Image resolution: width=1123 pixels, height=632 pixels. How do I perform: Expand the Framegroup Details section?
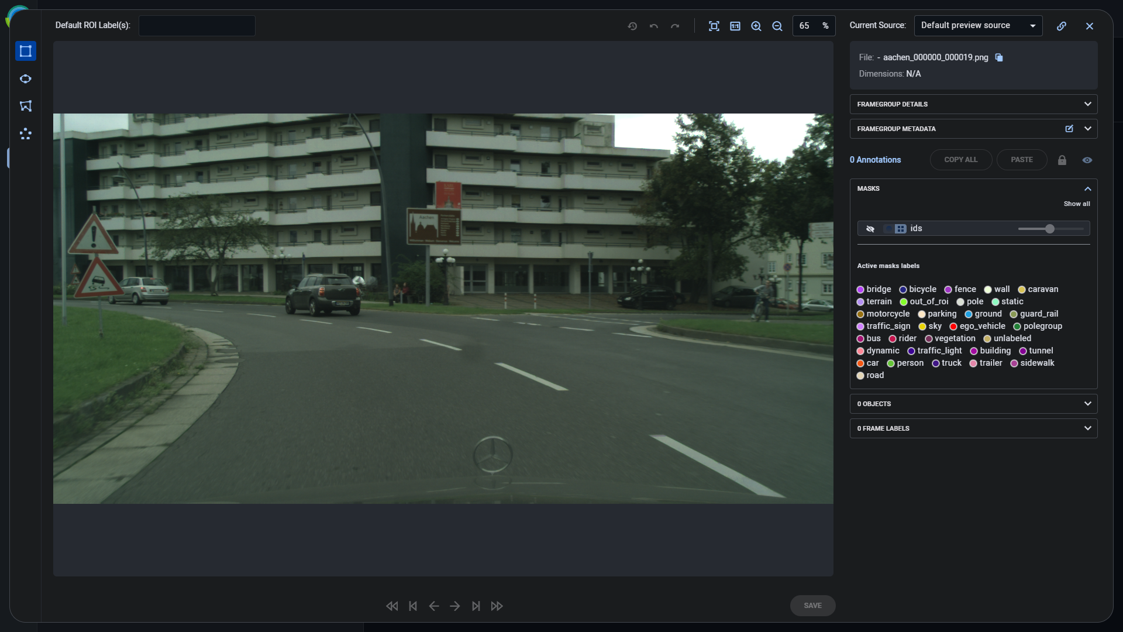tap(1088, 104)
